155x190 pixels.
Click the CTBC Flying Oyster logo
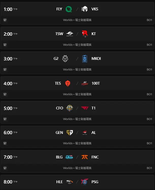[x=69, y=108]
